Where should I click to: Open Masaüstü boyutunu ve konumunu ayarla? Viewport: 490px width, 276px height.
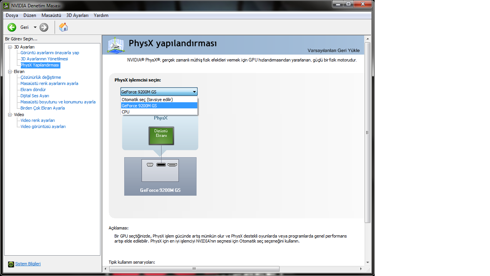click(x=58, y=102)
